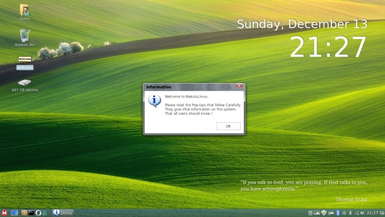Open the security shield tray icon
Screen dimensions: 385x217
[324, 213]
